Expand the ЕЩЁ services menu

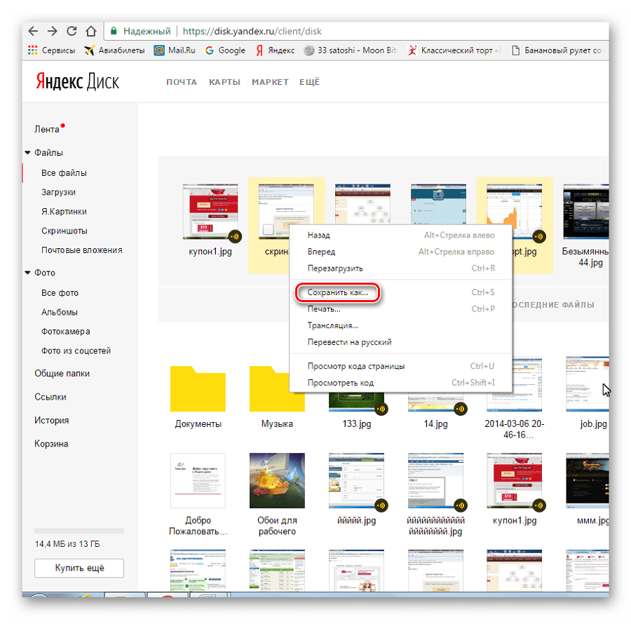pos(309,82)
